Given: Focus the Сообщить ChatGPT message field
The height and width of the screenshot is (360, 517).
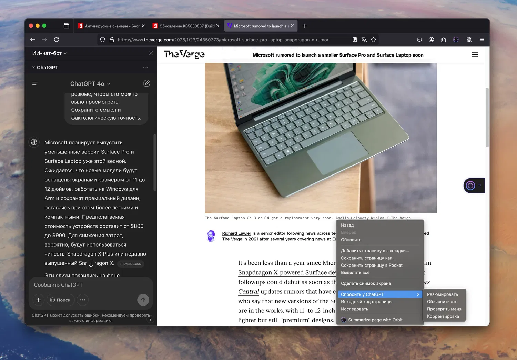Looking at the screenshot, I should (91, 285).
